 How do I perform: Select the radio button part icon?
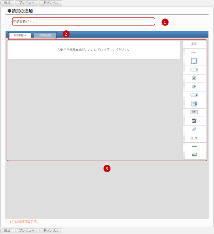pyautogui.click(x=194, y=86)
